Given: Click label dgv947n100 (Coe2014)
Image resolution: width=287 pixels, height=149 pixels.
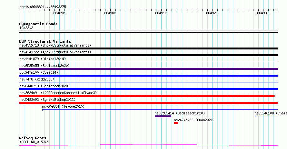Looking at the screenshot, I should [x=39, y=72].
